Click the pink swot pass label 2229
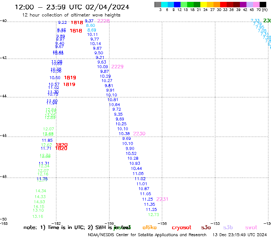This screenshot has height=238, width=271. [x=117, y=67]
